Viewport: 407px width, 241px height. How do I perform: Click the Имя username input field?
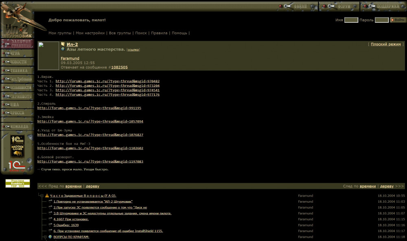(351, 20)
